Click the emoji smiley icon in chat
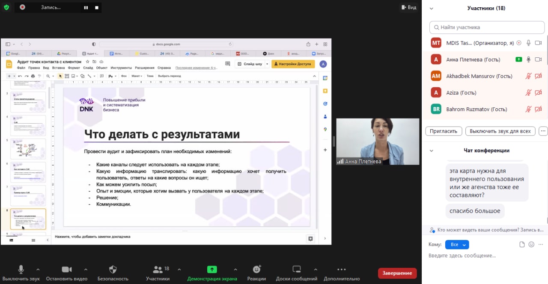 tap(531, 245)
